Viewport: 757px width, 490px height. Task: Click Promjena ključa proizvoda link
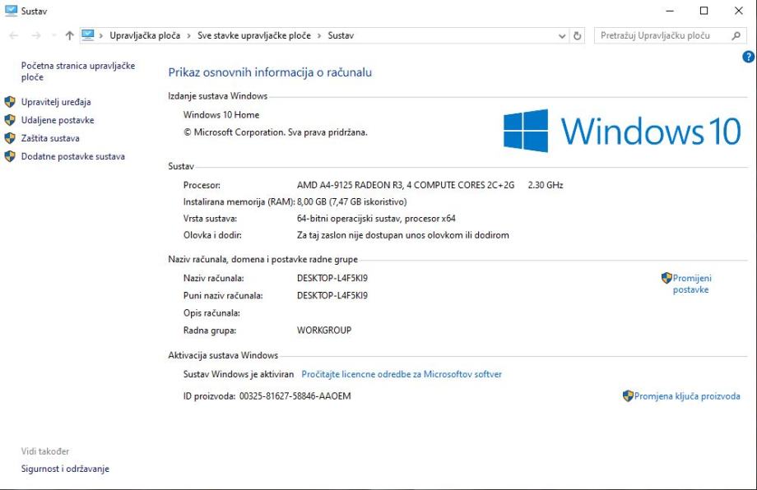pyautogui.click(x=687, y=396)
